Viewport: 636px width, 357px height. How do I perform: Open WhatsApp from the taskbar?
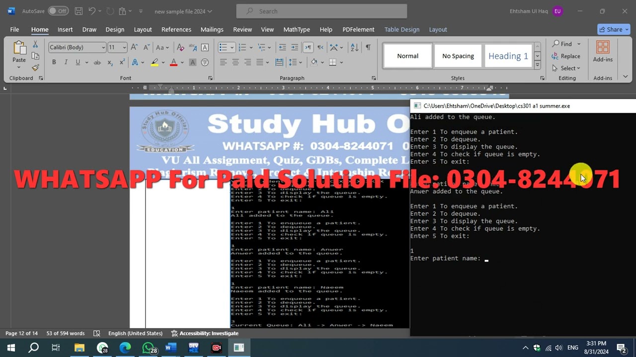[148, 348]
